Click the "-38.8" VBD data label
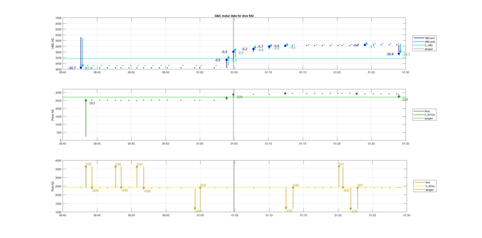The image size is (482, 238). click(390, 54)
